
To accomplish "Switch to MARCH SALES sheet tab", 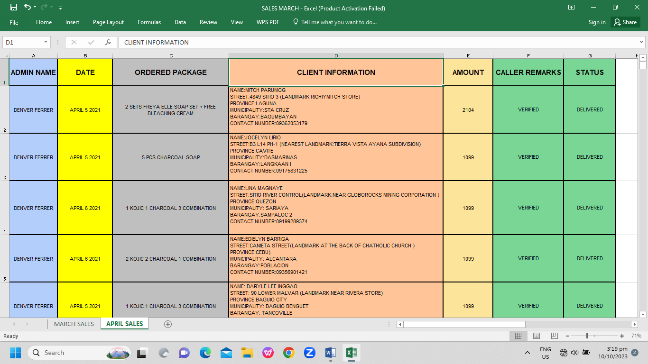I will (74, 324).
